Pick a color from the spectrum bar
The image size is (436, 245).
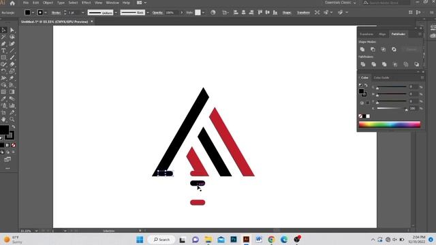(x=390, y=125)
